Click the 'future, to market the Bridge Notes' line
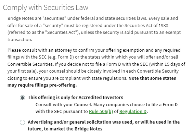This screenshot has height=140, width=193. pos(65,129)
